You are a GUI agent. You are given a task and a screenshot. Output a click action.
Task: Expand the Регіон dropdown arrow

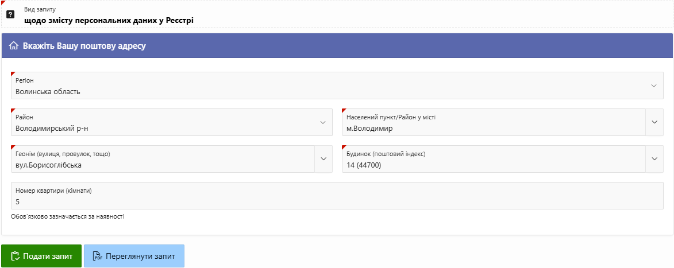tap(653, 86)
